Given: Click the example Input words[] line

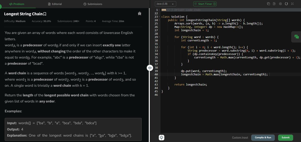Looking at the screenshot, I should point(52,123).
